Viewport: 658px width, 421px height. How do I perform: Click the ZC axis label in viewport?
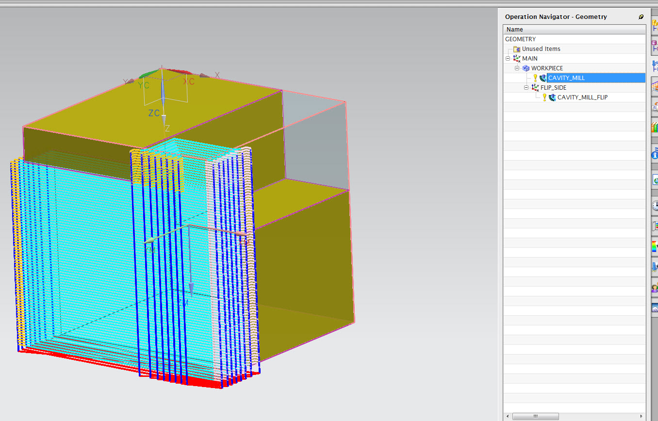point(154,113)
